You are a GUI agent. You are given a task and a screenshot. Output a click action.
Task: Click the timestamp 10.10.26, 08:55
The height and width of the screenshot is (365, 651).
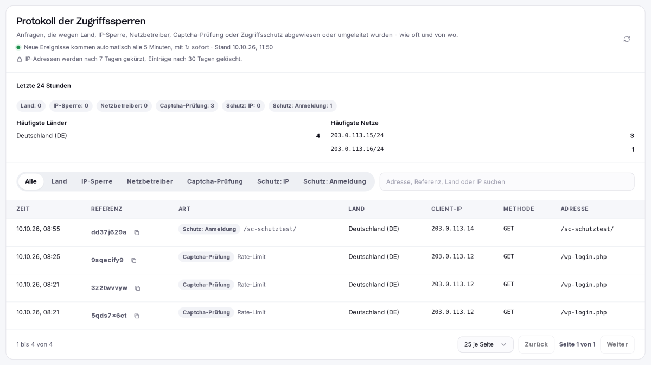click(x=38, y=229)
